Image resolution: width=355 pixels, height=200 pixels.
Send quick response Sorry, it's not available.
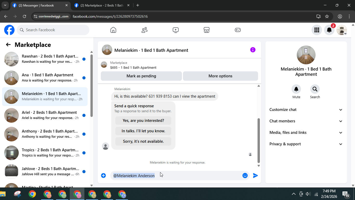pyautogui.click(x=143, y=141)
